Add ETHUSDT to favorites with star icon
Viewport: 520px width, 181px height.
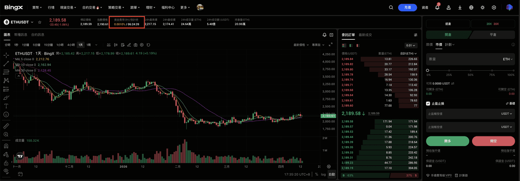pos(40,22)
